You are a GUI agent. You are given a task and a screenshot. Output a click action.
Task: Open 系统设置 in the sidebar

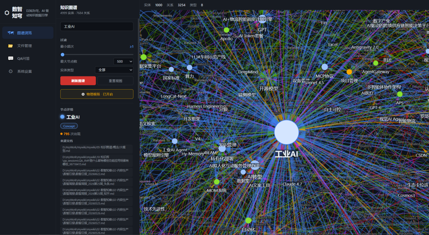[x=28, y=71]
